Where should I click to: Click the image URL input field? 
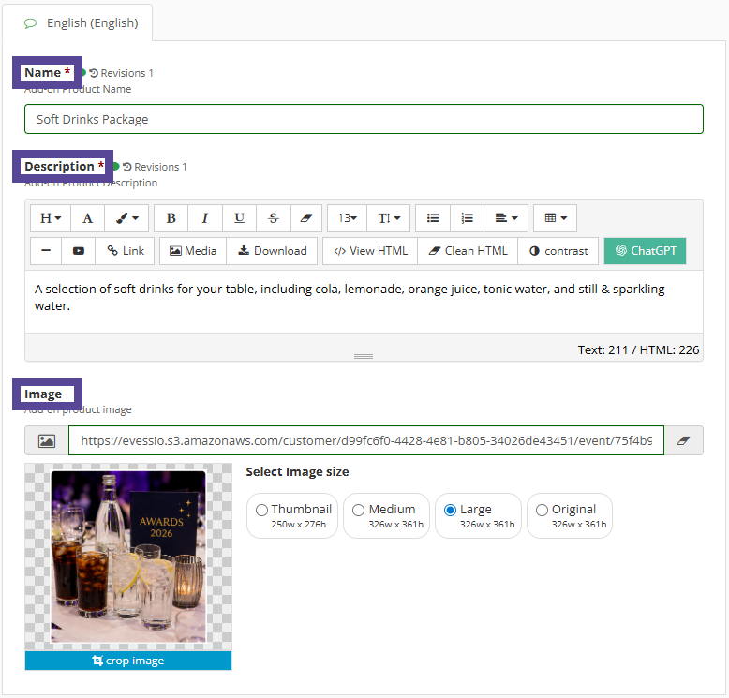point(365,440)
